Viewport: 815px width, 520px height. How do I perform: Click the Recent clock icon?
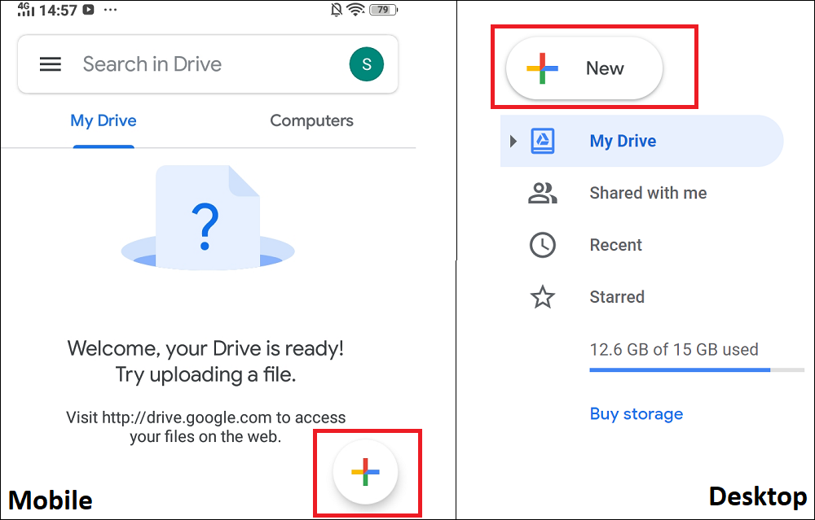point(543,245)
